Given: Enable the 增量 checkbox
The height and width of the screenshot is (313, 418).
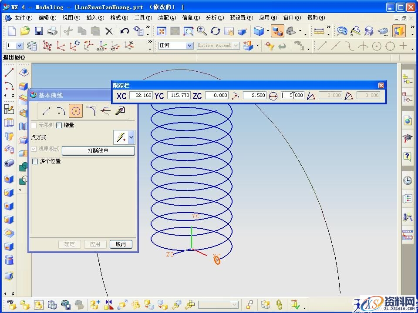Looking at the screenshot, I should point(59,125).
